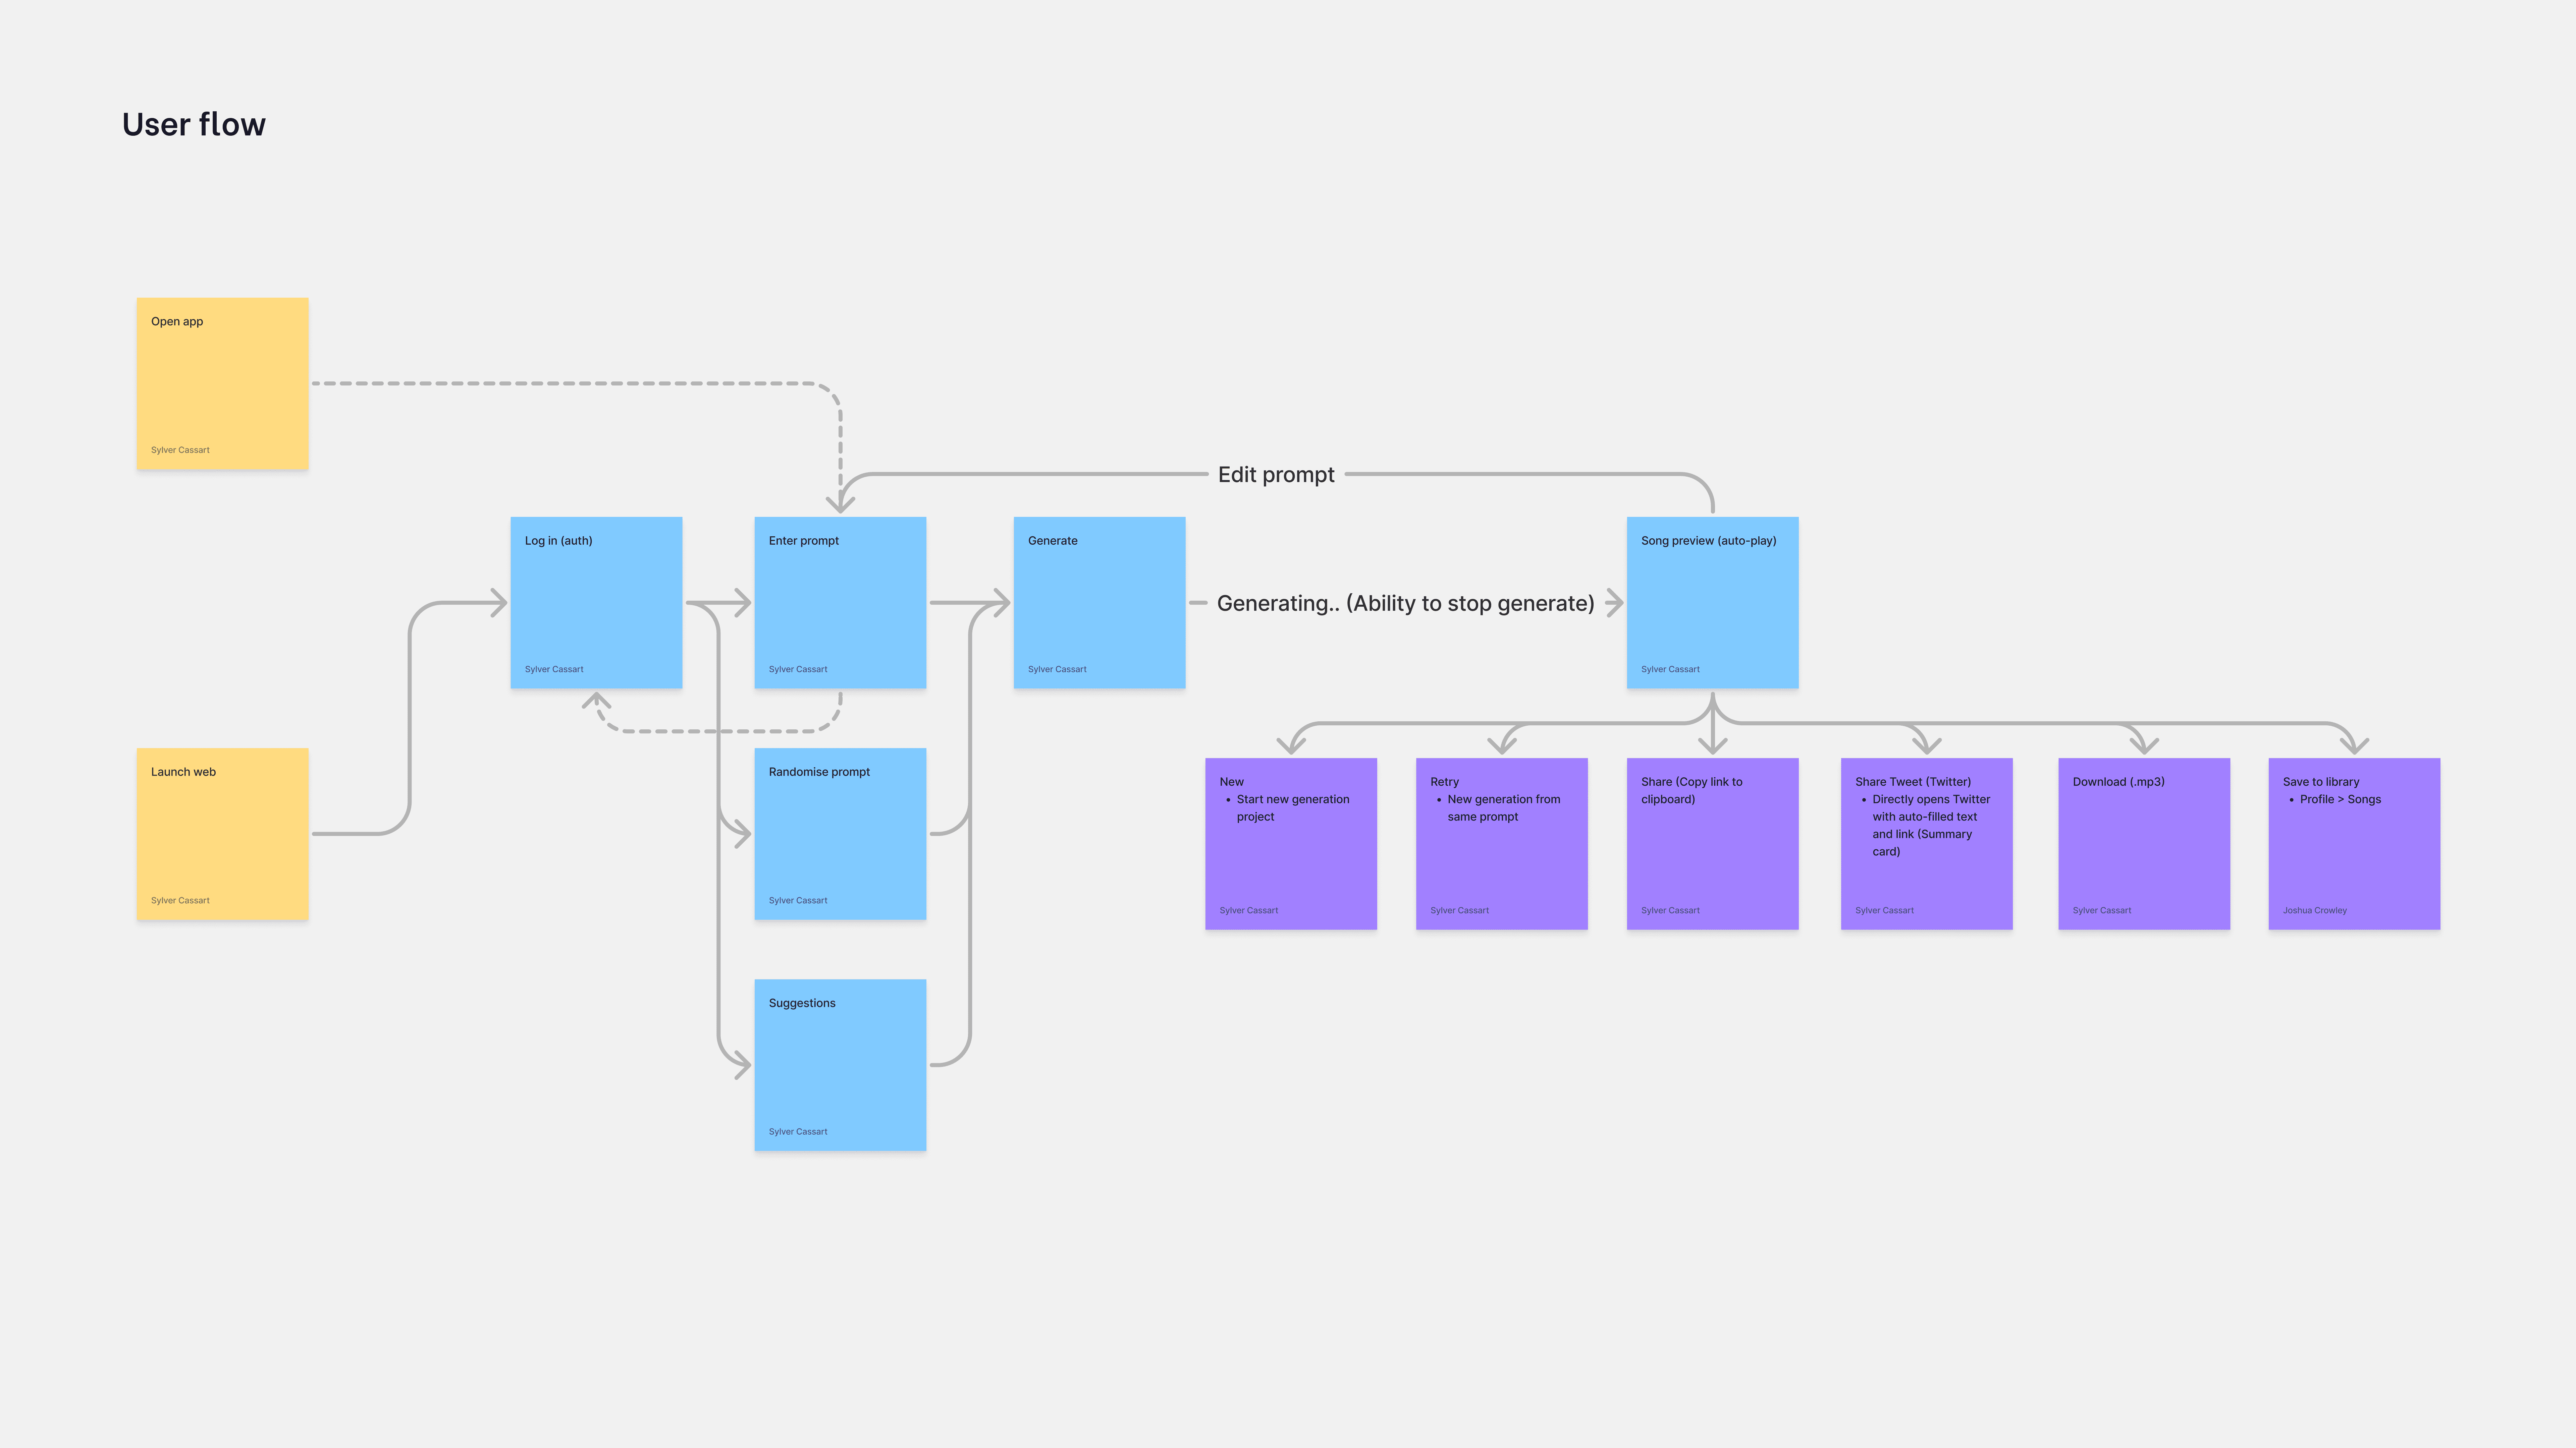Click the Generate sticky note
This screenshot has width=2576, height=1448.
click(x=1099, y=603)
